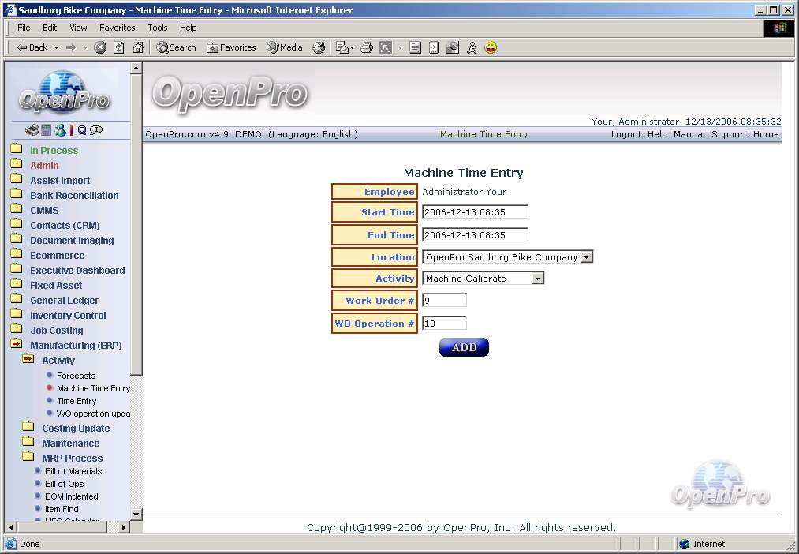The width and height of the screenshot is (799, 554).
Task: Expand the Job Costing folder
Action: coord(16,330)
